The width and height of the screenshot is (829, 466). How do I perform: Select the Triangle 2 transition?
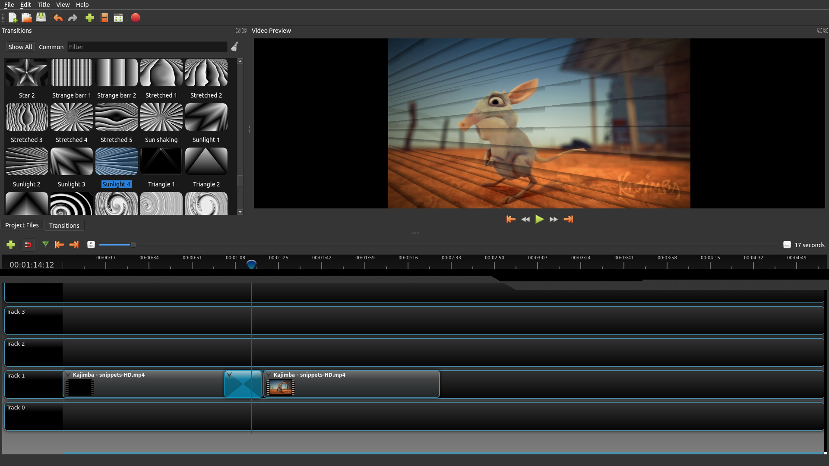206,167
